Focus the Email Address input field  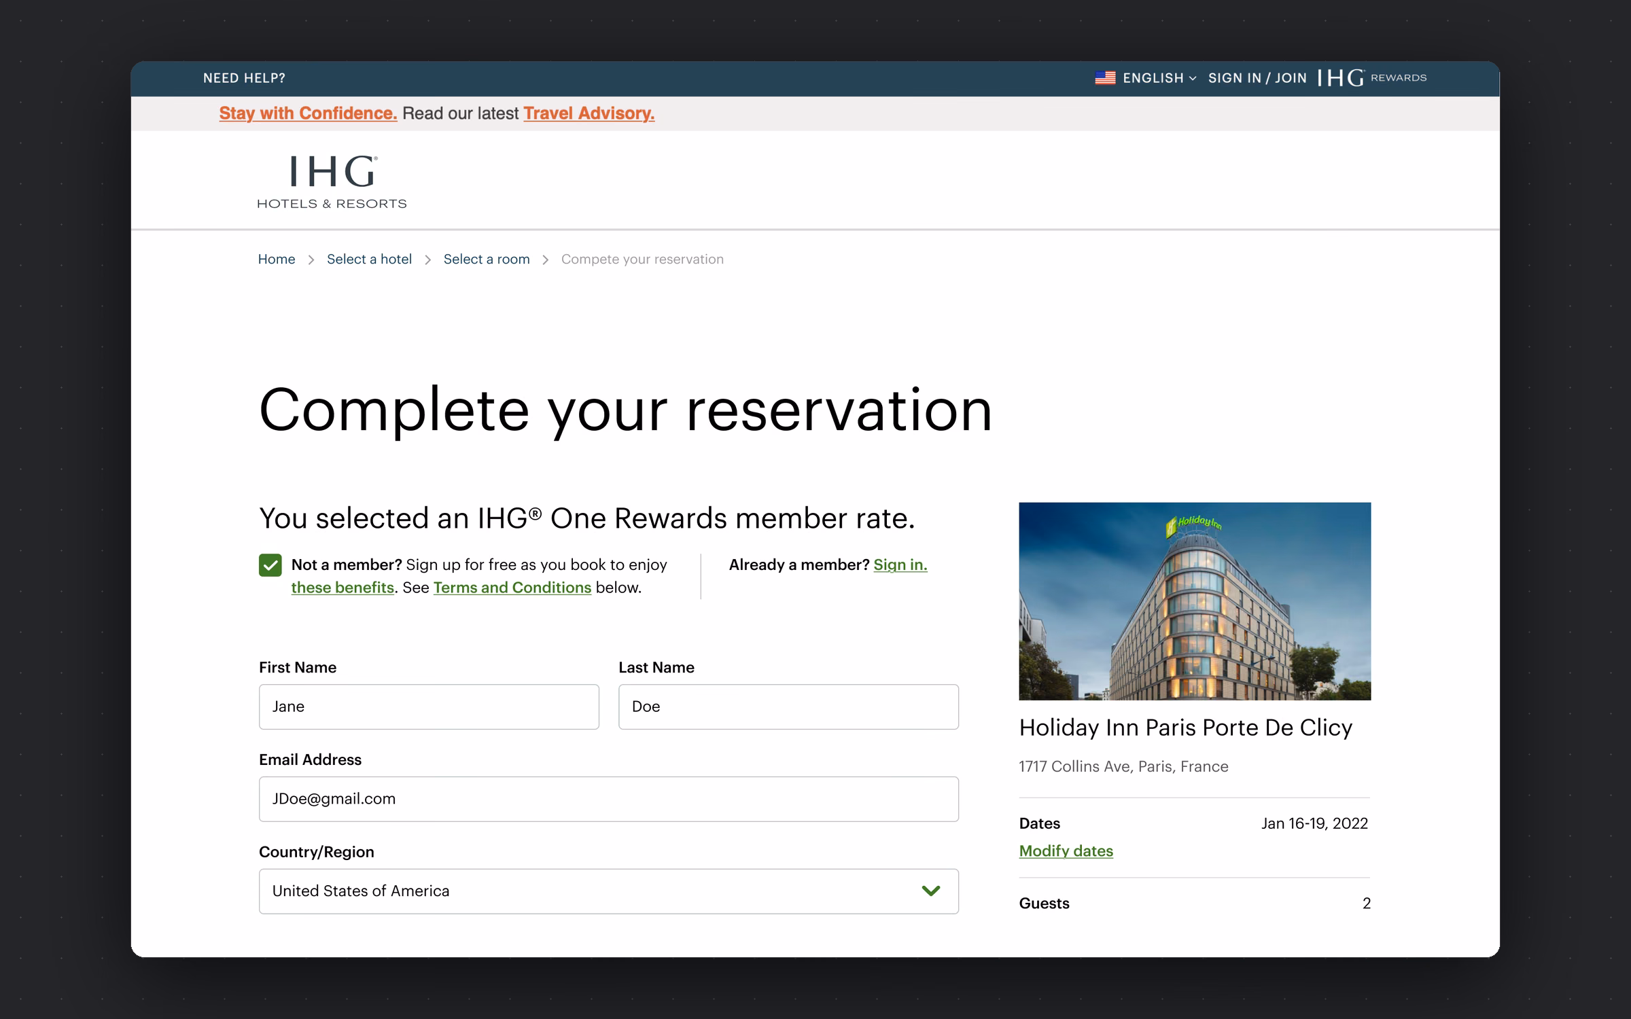tap(609, 799)
